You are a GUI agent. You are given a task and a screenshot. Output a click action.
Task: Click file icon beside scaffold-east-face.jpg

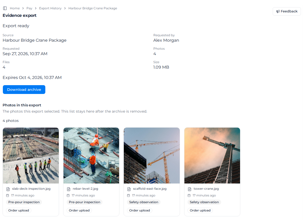click(129, 189)
